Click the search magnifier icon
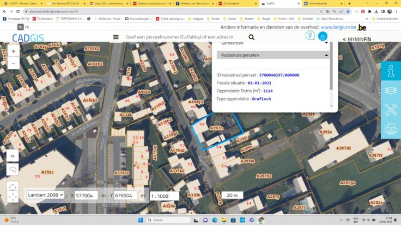 (x=251, y=37)
